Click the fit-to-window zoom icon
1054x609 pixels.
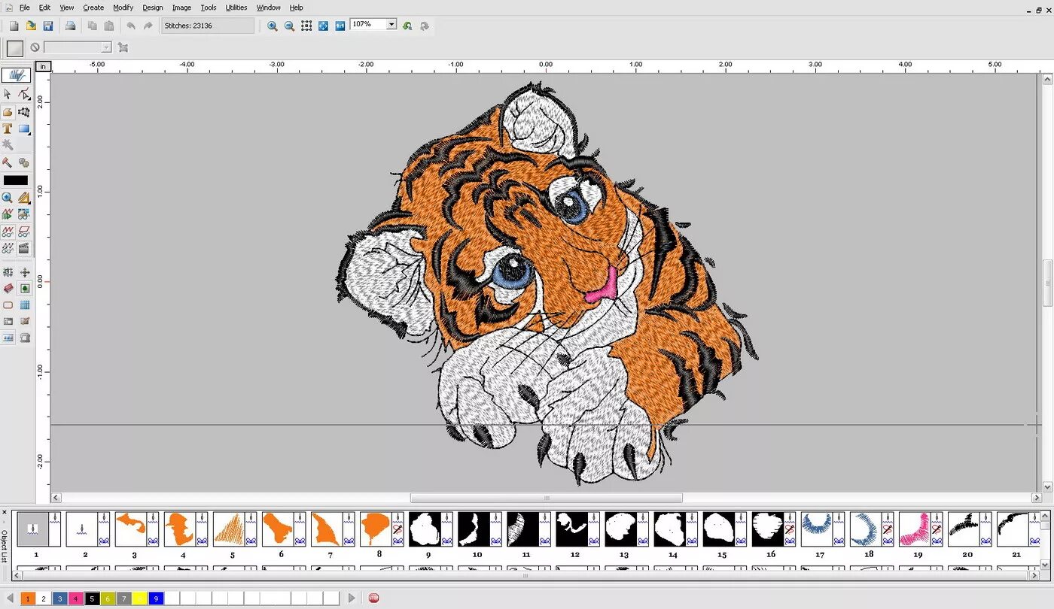click(323, 26)
